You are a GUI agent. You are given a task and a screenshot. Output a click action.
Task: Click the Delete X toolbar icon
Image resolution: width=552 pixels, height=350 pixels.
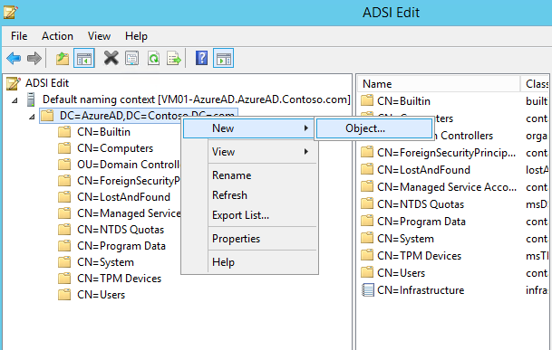(x=111, y=58)
